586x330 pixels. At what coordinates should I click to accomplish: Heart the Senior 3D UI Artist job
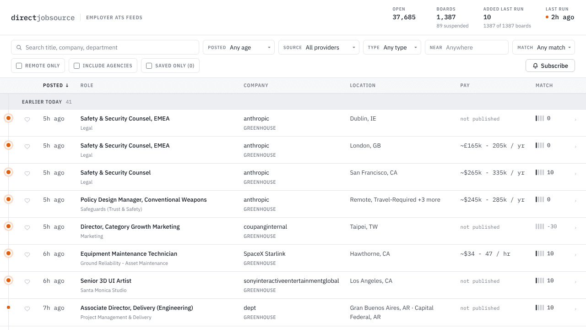(x=27, y=281)
